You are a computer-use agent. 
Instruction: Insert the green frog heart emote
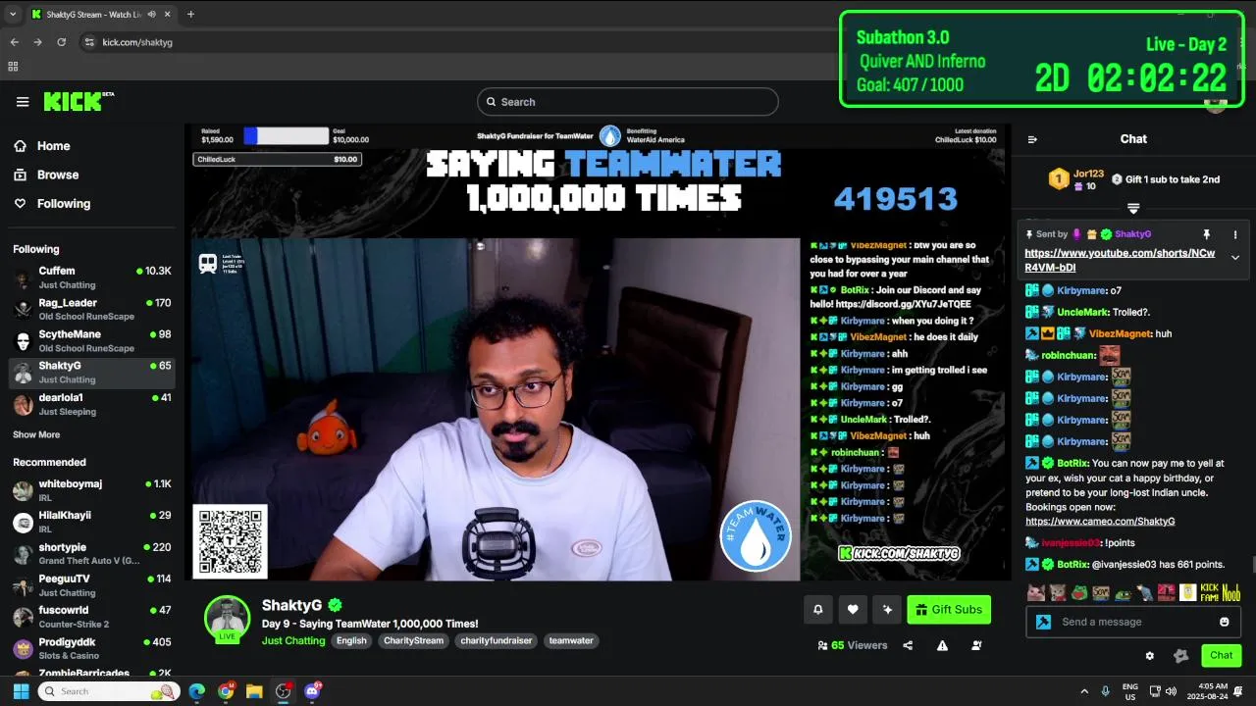coord(1079,592)
